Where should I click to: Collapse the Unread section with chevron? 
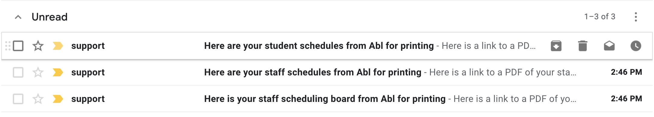click(x=18, y=17)
